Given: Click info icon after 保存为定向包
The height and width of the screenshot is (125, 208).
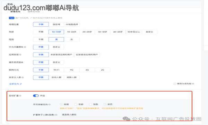Looking at the screenshot, I should click(x=193, y=84).
